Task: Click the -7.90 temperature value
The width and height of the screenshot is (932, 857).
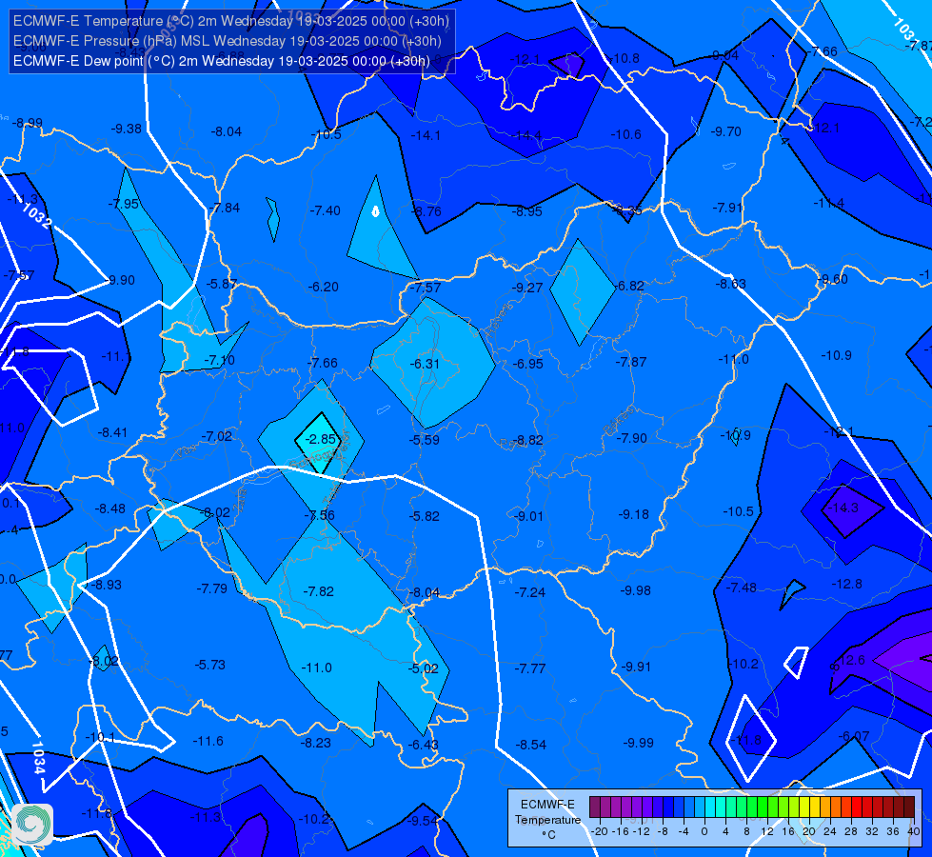Action: [x=632, y=438]
